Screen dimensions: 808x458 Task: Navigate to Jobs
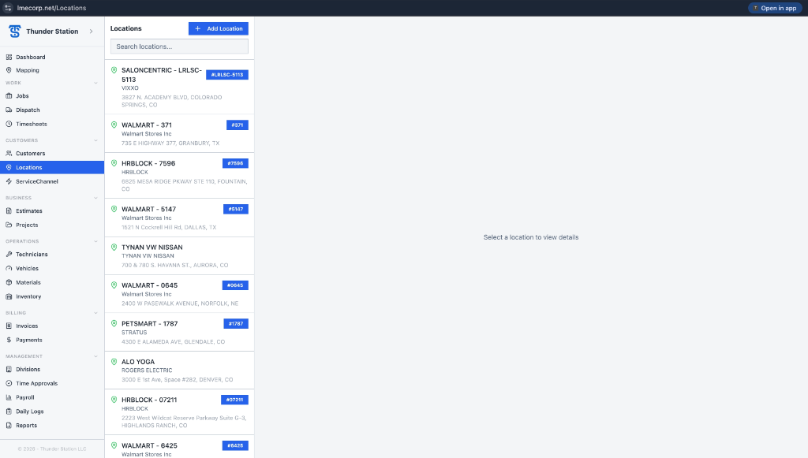click(52, 95)
